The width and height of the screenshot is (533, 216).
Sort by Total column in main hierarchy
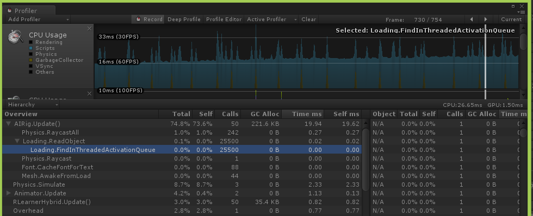[175, 114]
